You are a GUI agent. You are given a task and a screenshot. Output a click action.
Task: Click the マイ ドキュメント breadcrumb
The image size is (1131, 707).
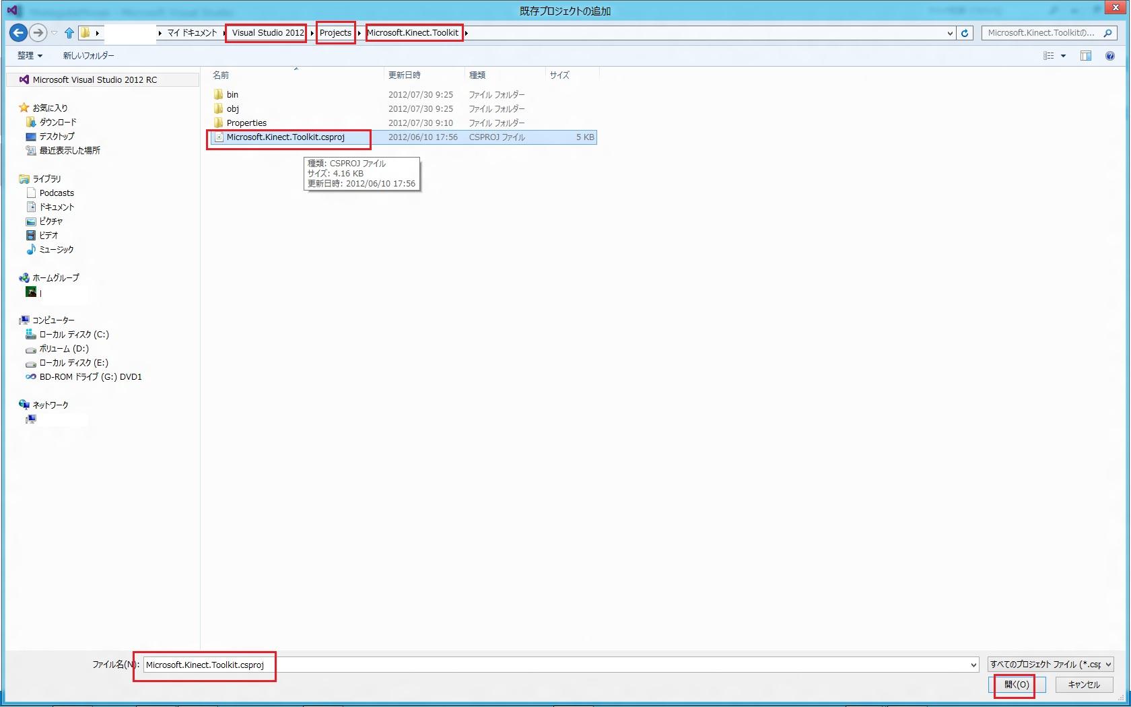193,33
